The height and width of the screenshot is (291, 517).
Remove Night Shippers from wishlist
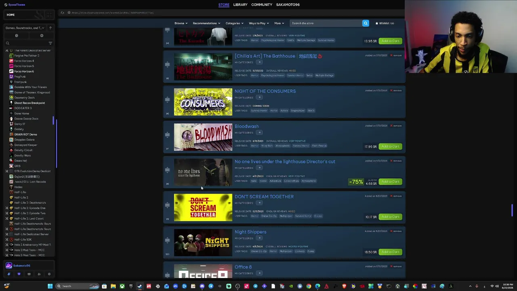pyautogui.click(x=396, y=231)
